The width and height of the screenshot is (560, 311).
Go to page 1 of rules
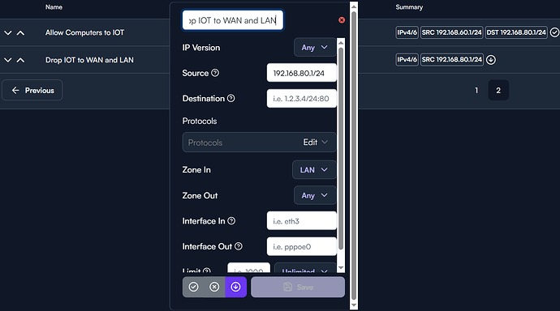point(476,90)
